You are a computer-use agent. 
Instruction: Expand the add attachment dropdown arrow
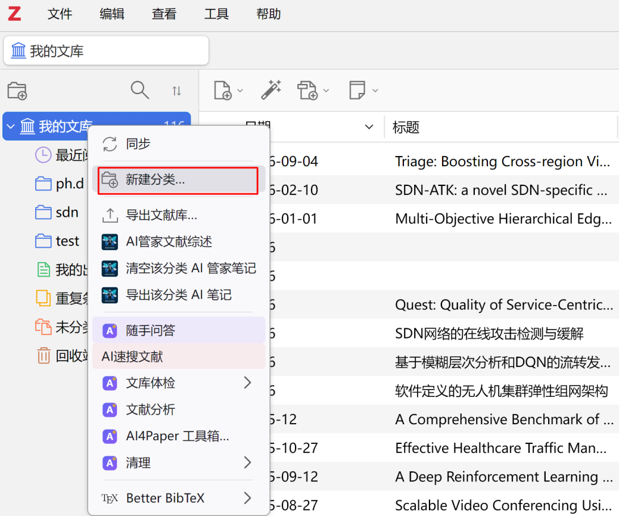326,91
